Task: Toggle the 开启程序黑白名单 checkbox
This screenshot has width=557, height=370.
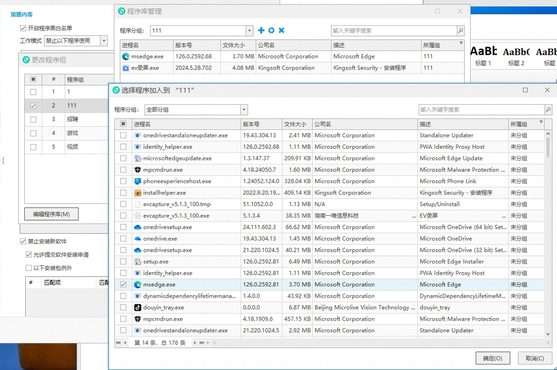Action: pos(24,28)
